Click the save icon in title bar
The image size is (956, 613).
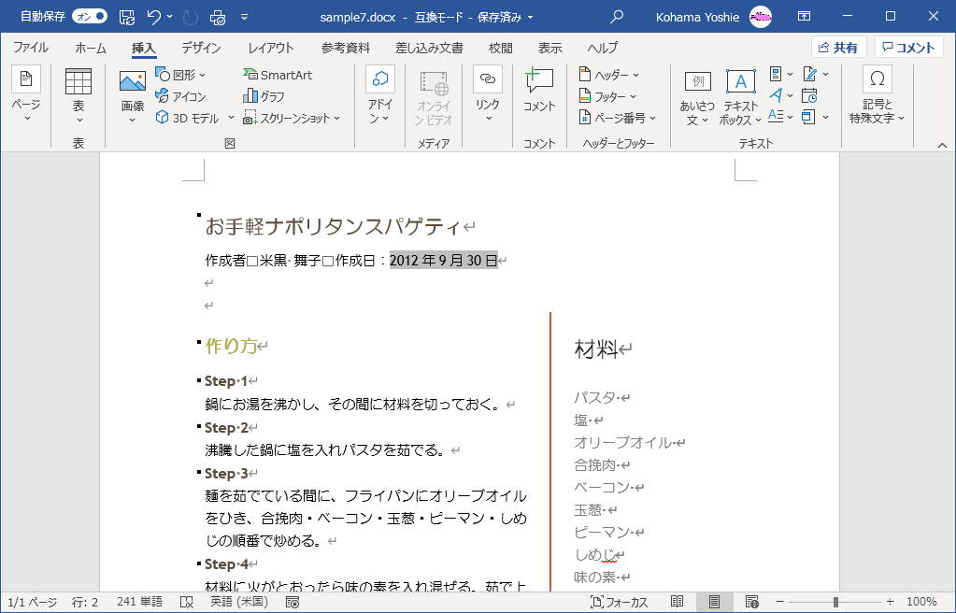(127, 17)
